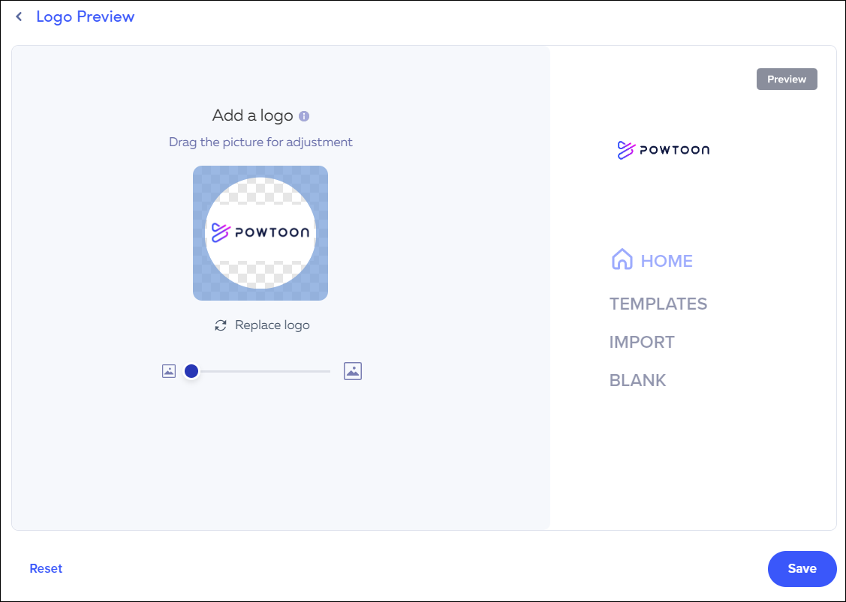Reset the logo adjustments
This screenshot has height=602, width=846.
tap(46, 568)
